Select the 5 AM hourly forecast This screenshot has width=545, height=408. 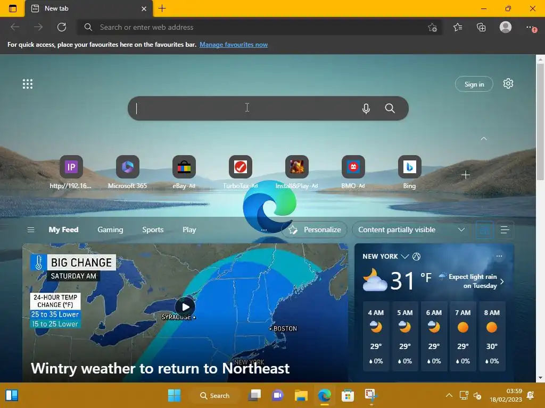pyautogui.click(x=405, y=336)
